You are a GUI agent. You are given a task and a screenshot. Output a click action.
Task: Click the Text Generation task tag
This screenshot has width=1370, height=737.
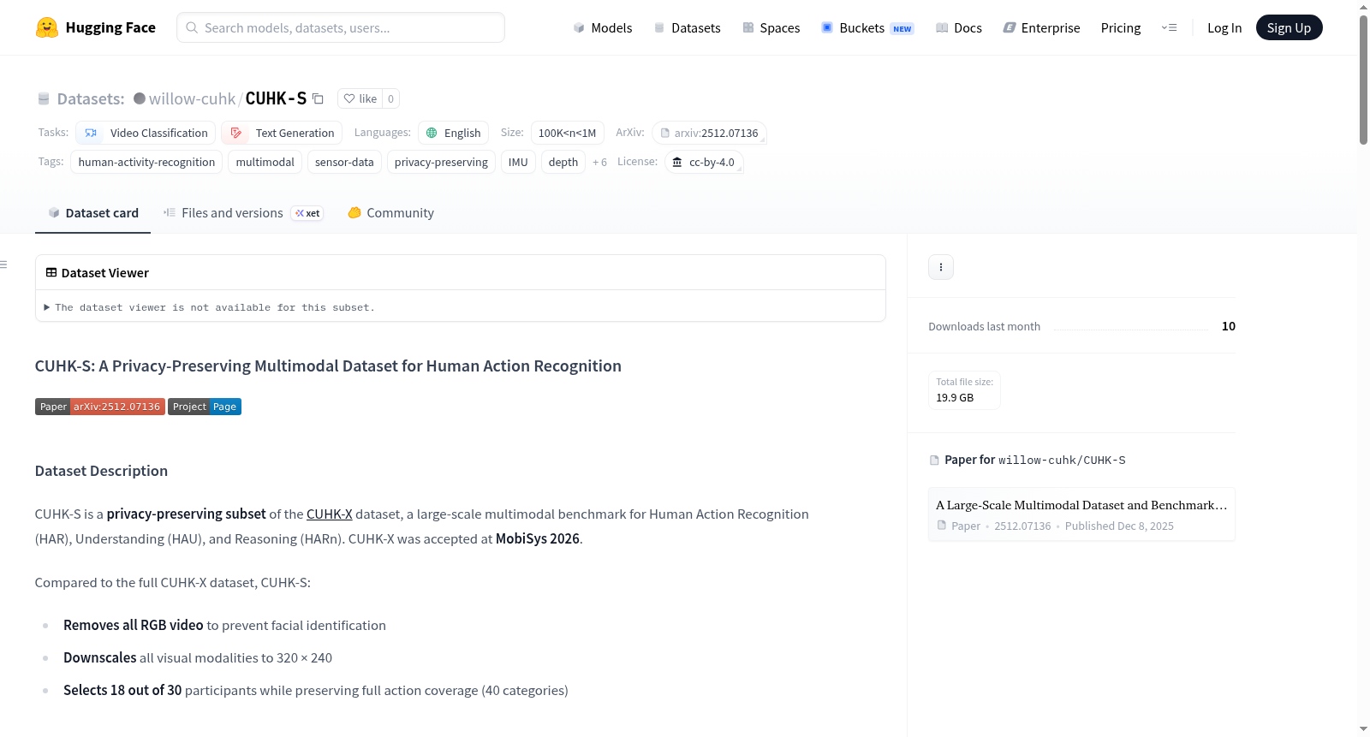click(282, 133)
